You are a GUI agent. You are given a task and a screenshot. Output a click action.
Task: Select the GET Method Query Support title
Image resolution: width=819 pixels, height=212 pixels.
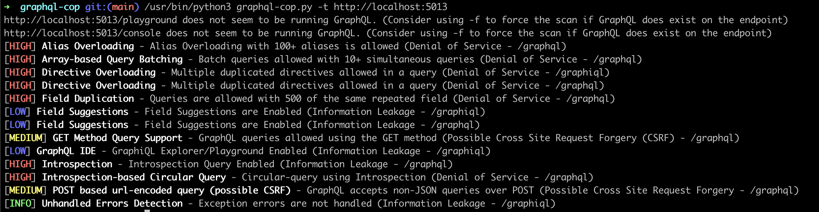tap(117, 138)
